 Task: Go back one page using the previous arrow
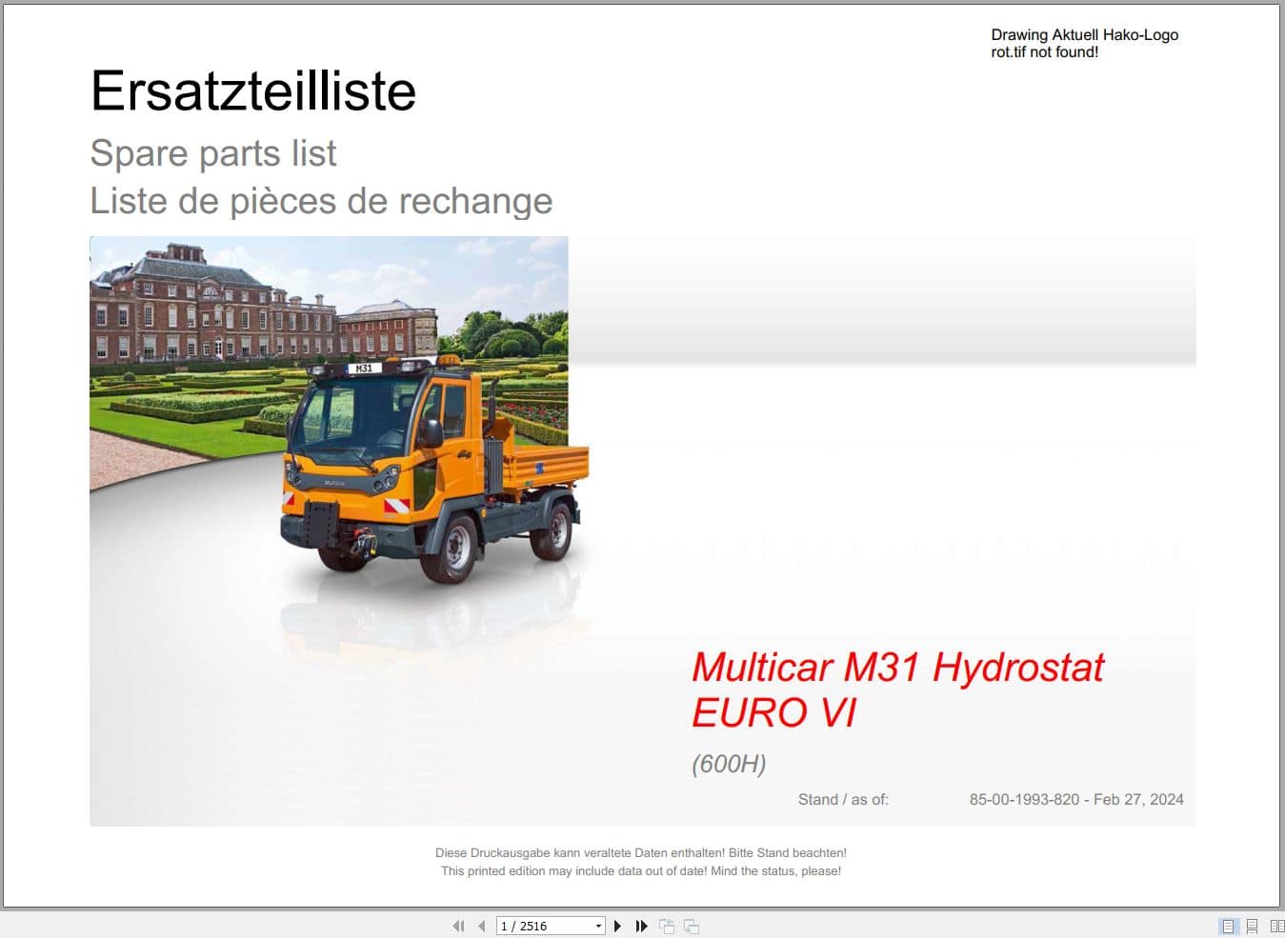pos(481,925)
